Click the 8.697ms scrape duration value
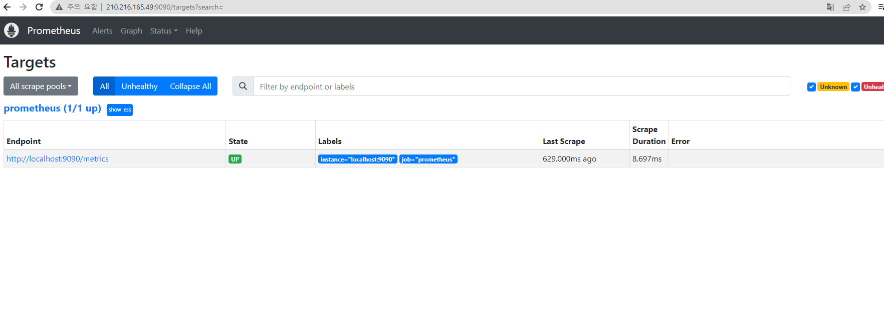This screenshot has height=319, width=884. tap(647, 158)
